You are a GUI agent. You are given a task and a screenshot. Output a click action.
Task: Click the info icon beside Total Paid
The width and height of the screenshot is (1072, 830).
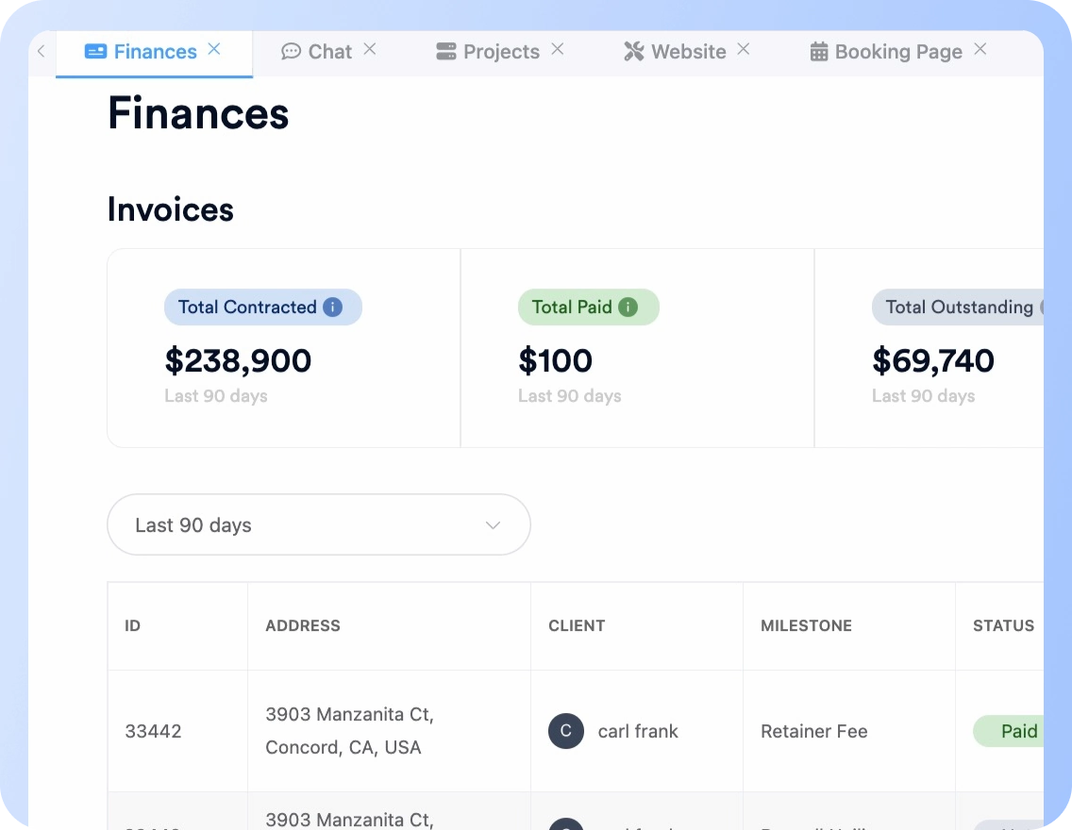pos(628,307)
